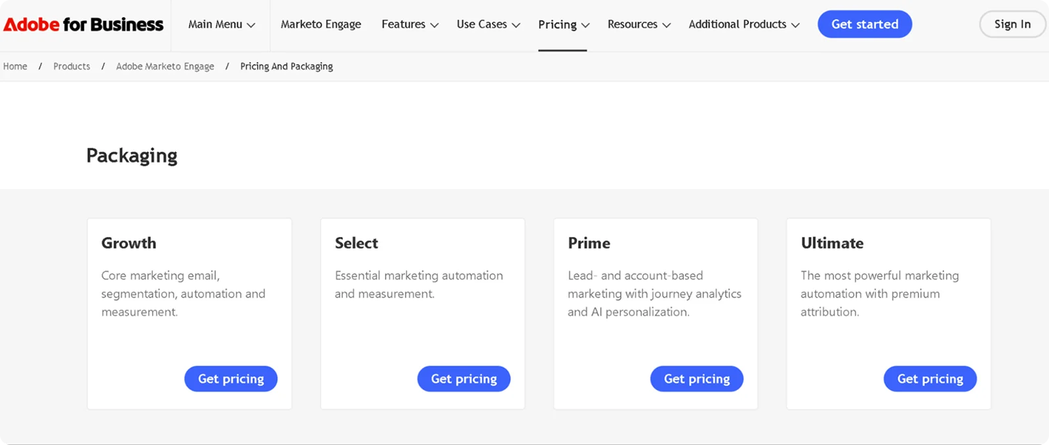This screenshot has height=445, width=1049.
Task: Click the Ultimate card title
Action: click(x=832, y=243)
